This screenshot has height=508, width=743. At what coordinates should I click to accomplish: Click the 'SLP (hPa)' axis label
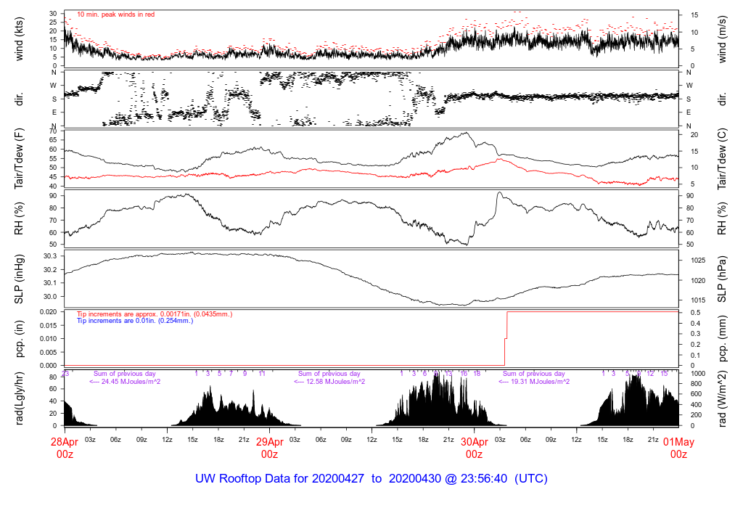[x=722, y=279]
